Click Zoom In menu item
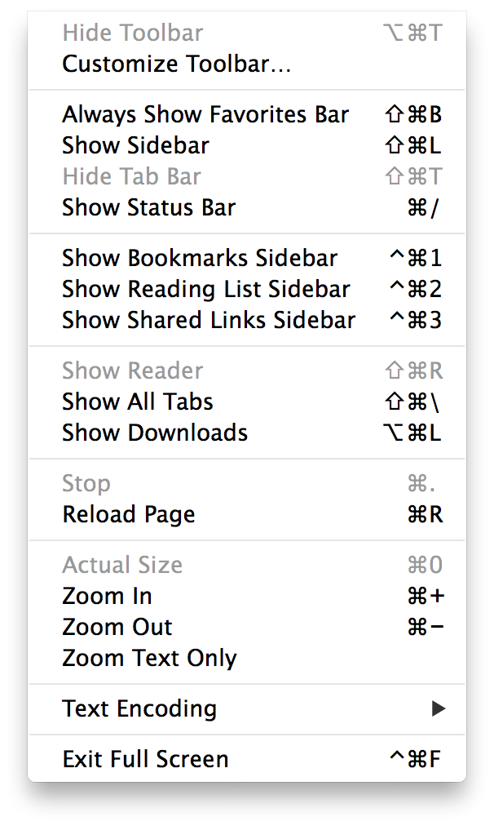 (107, 596)
